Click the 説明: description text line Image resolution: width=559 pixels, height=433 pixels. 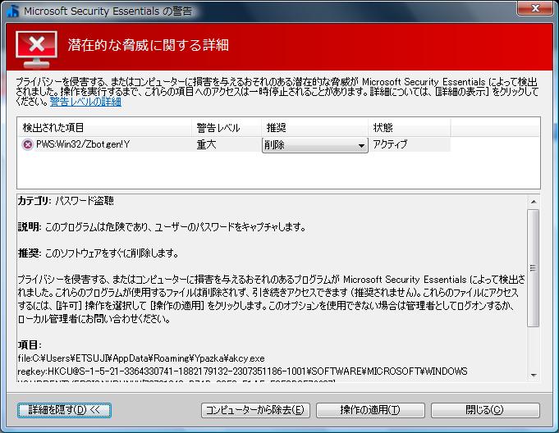[x=162, y=227]
